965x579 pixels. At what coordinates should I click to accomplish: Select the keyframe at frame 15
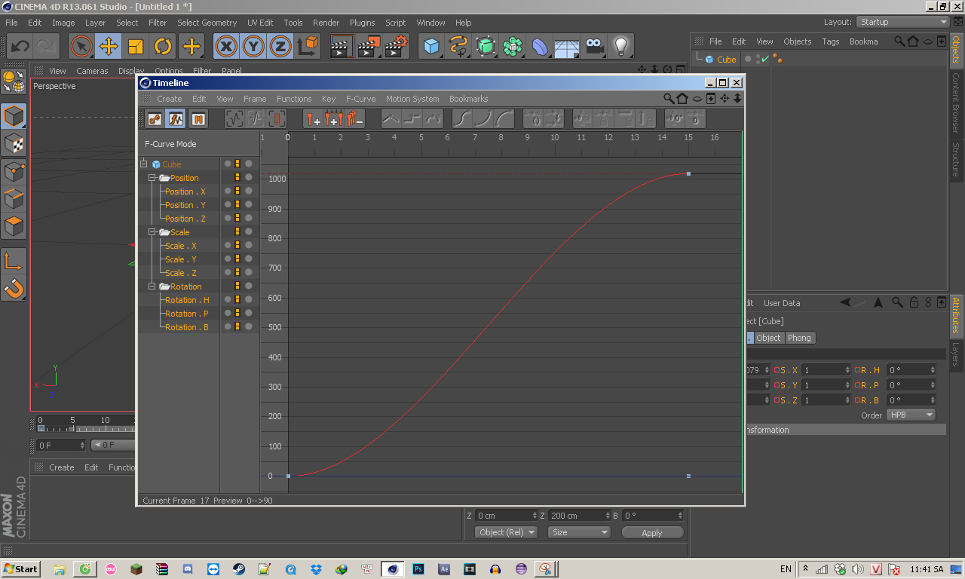point(688,174)
